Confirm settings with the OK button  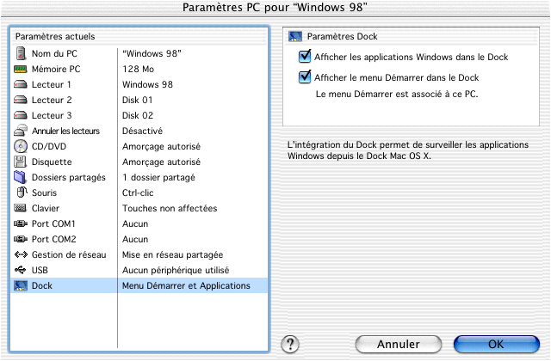(496, 344)
